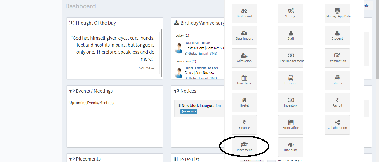Click the Today (1) birthday label
This screenshot has width=379, height=162.
pos(182,35)
